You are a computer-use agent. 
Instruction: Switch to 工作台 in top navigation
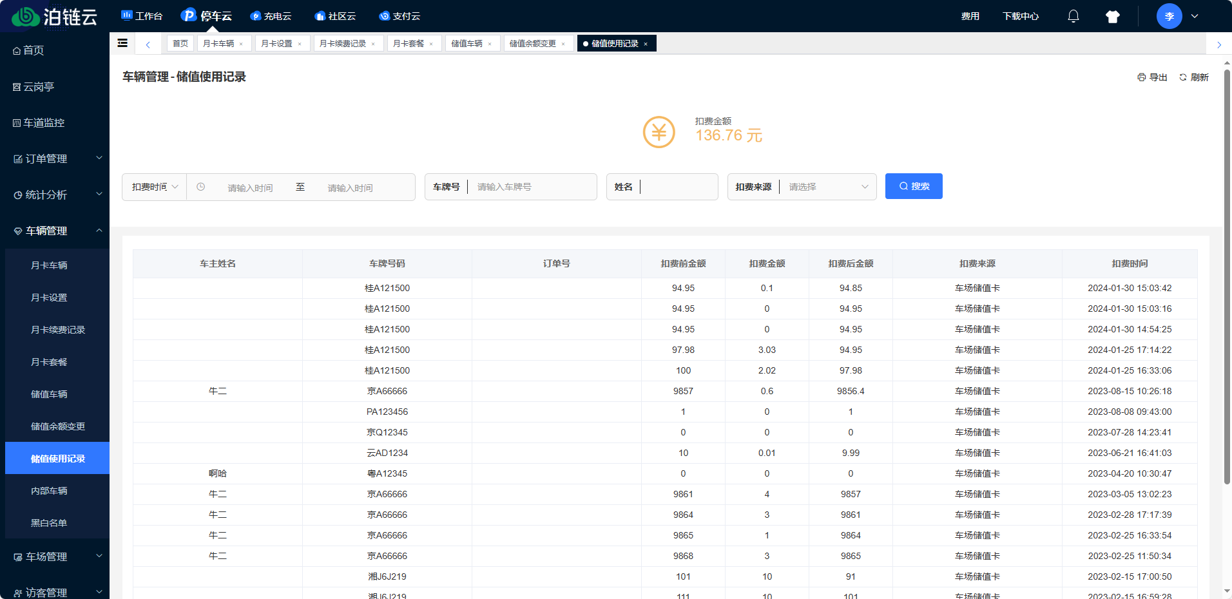pos(142,16)
